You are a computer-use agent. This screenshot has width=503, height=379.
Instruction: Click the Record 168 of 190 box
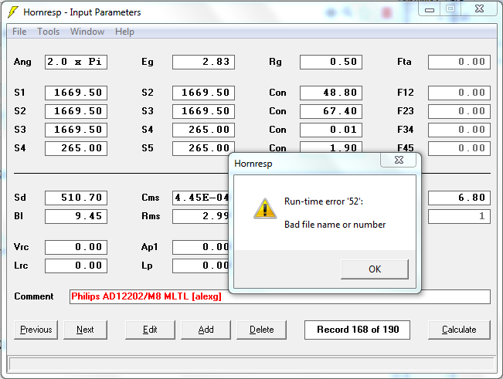358,330
